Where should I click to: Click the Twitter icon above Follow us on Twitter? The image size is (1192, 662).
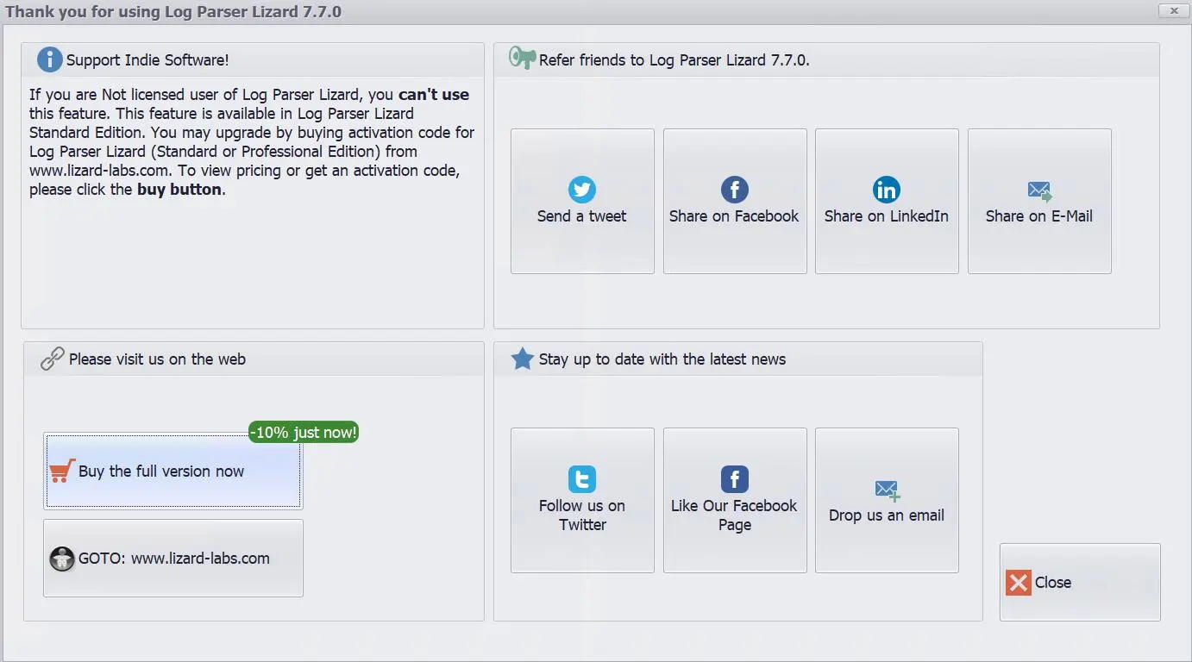582,479
